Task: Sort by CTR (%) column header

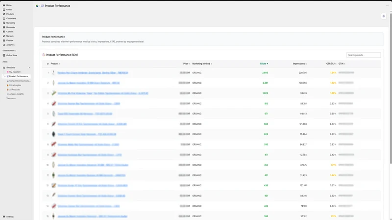Action: pos(331,64)
